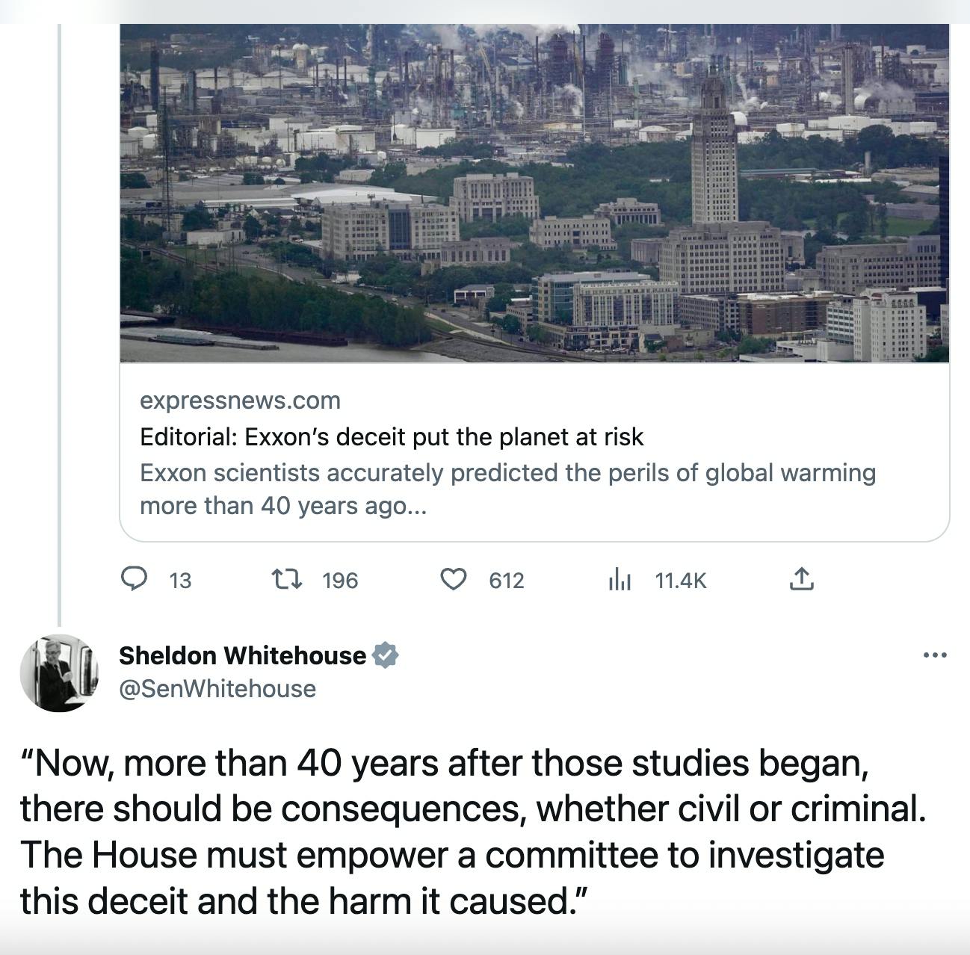Open the Exxon's deceit editorial headline
970x955 pixels.
tap(392, 436)
